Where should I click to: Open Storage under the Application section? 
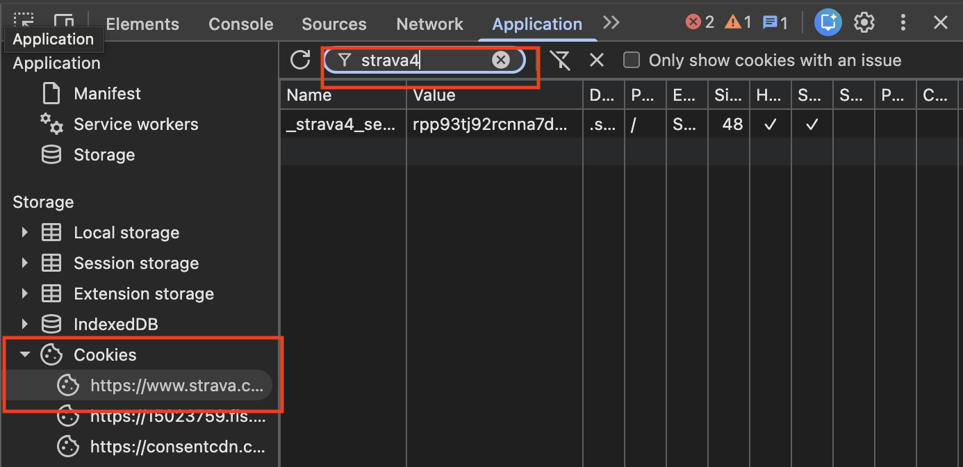click(104, 155)
